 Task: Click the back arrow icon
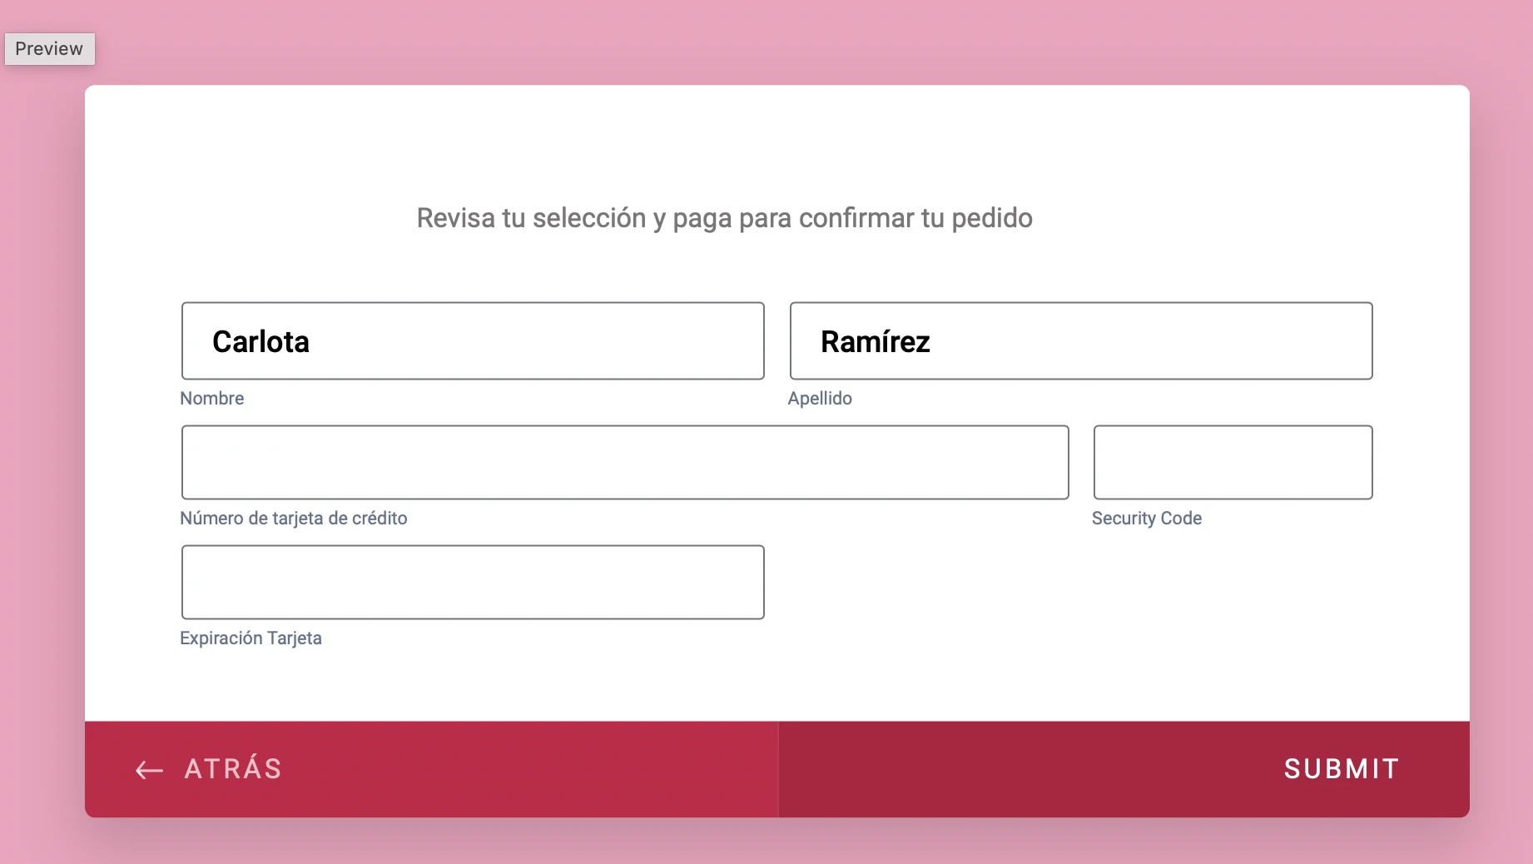pyautogui.click(x=148, y=769)
